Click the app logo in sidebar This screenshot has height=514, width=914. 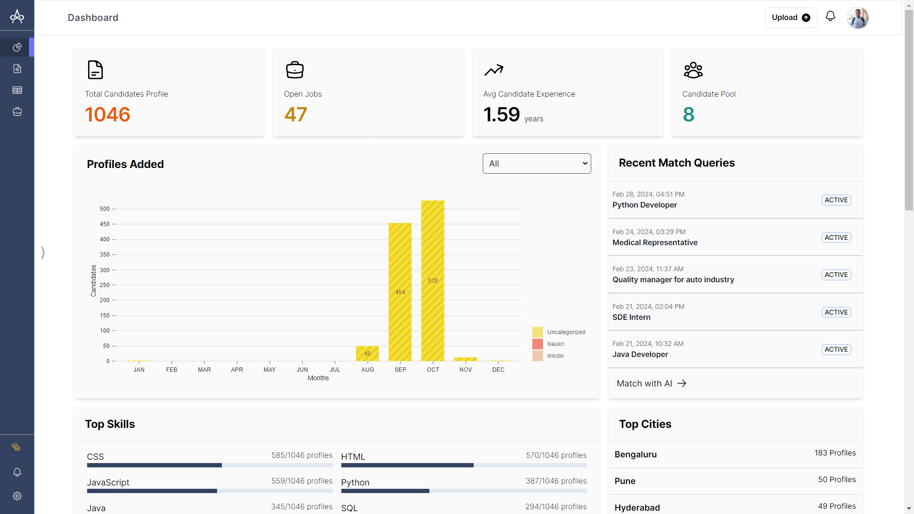pos(17,17)
